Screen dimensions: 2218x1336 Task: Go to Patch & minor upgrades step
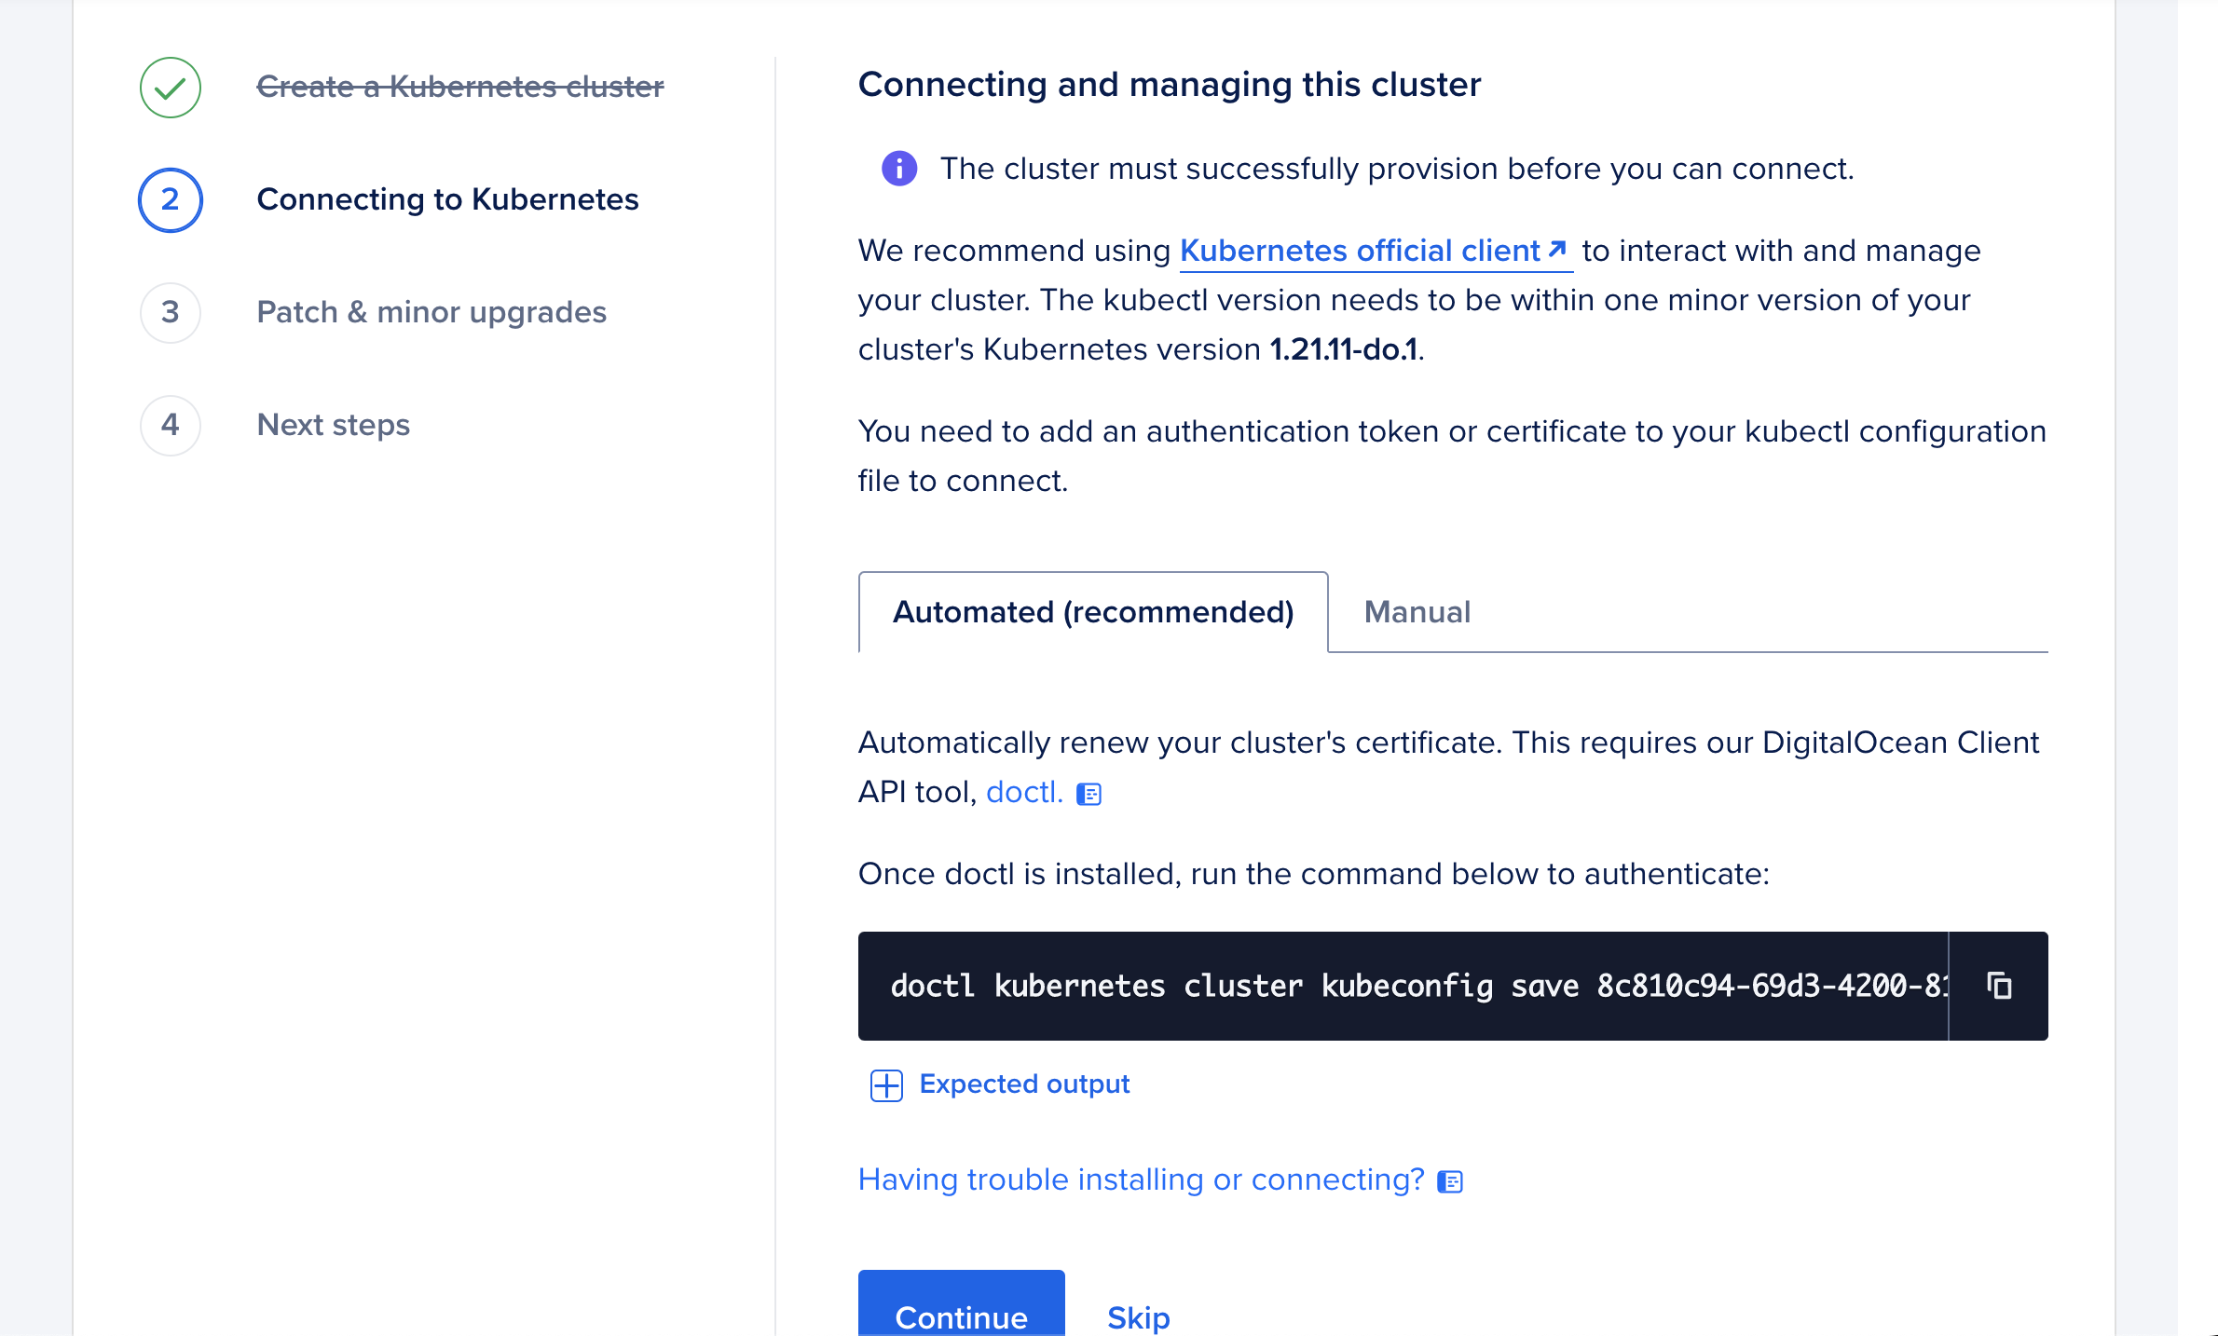click(431, 312)
